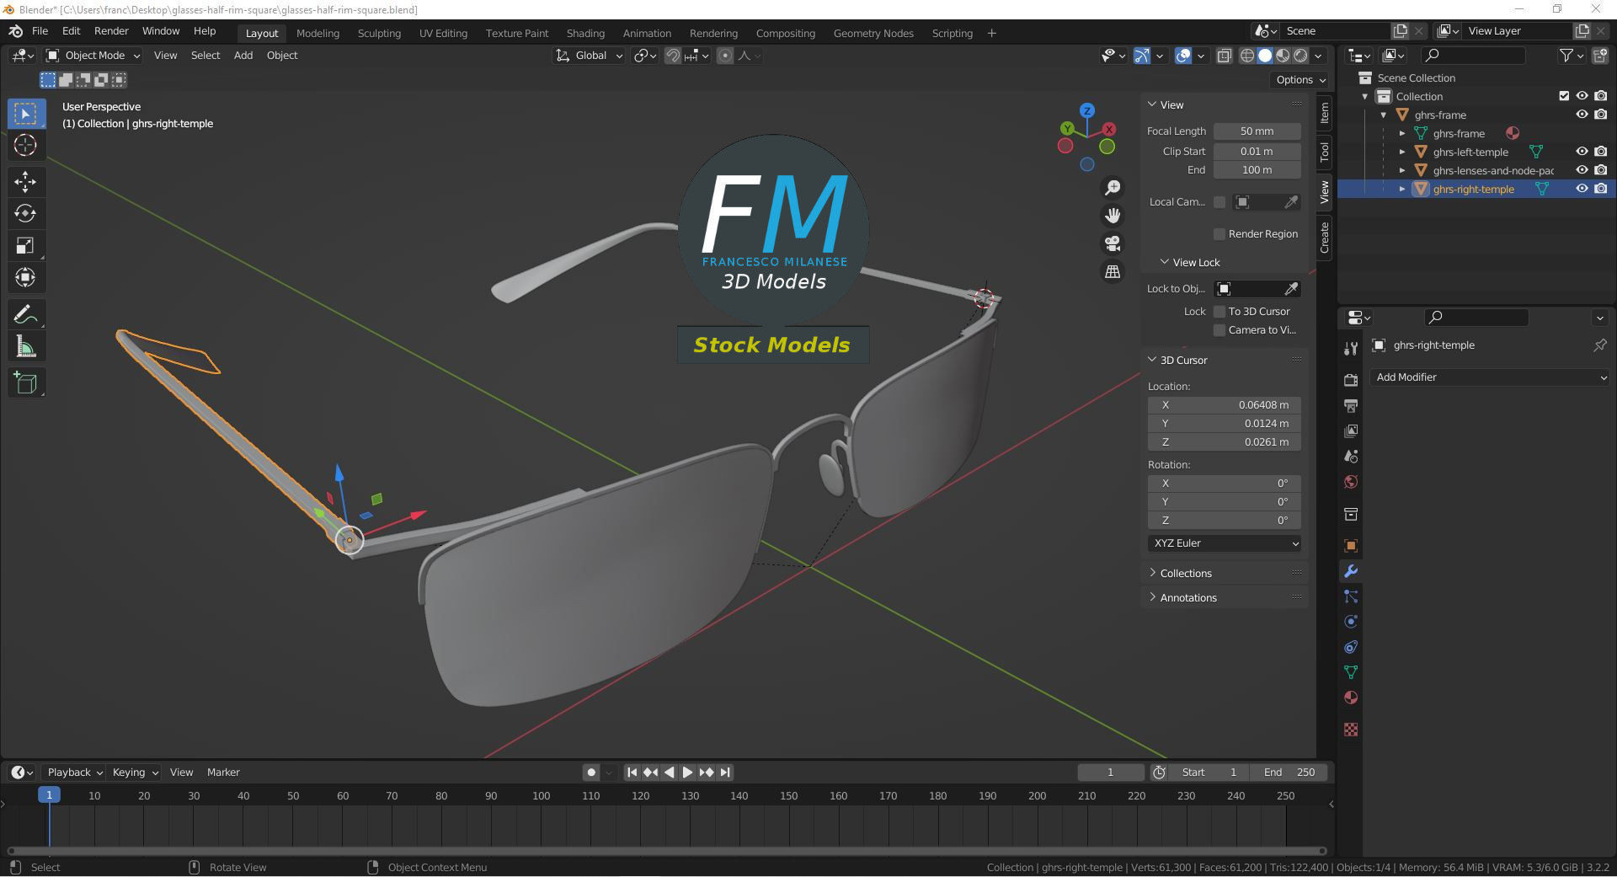Click the Focal Length value field
Viewport: 1617px width, 877px height.
1257,131
